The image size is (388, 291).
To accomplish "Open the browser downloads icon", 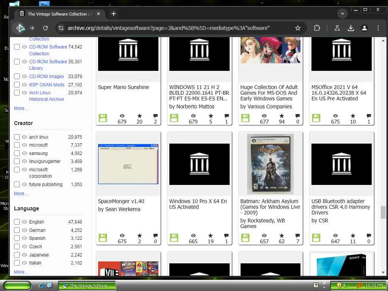I will pos(350,28).
